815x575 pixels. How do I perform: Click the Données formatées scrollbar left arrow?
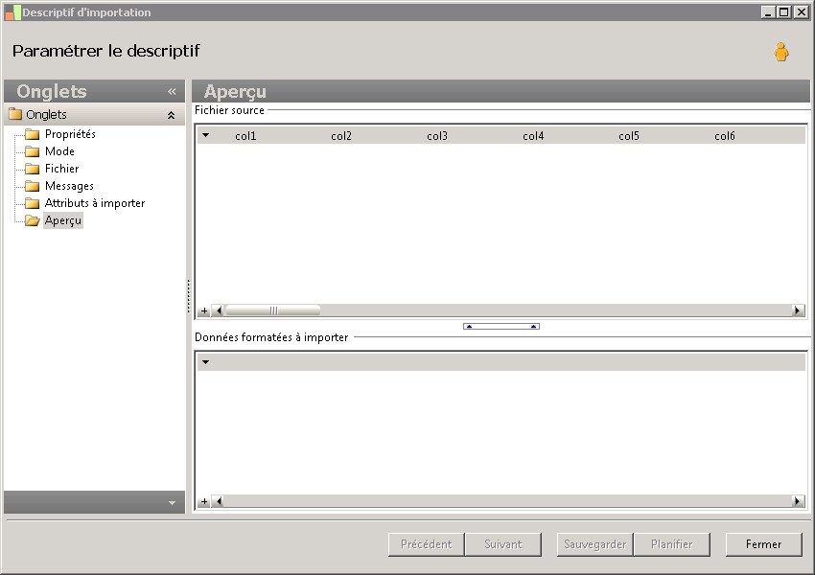219,501
